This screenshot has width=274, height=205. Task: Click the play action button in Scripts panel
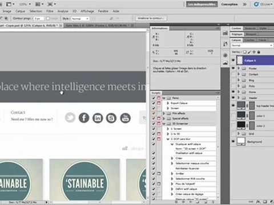click(190, 202)
